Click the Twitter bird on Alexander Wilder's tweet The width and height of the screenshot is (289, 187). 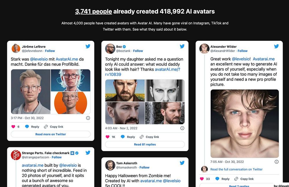(276, 46)
